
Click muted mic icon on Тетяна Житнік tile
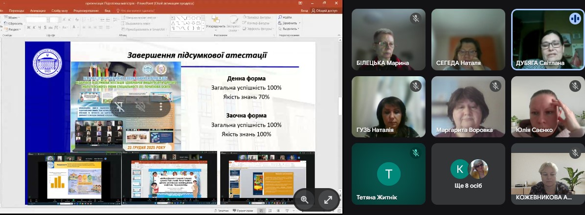point(415,153)
